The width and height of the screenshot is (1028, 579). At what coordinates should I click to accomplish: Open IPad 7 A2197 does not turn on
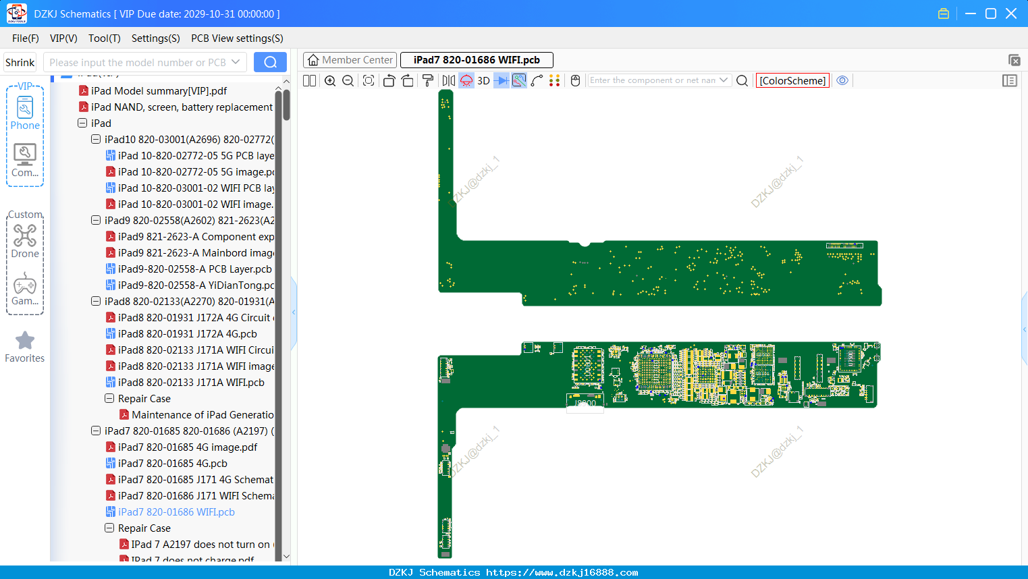(x=197, y=544)
